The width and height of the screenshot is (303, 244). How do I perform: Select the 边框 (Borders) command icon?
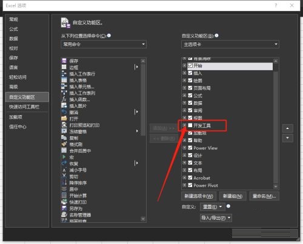pos(64,67)
